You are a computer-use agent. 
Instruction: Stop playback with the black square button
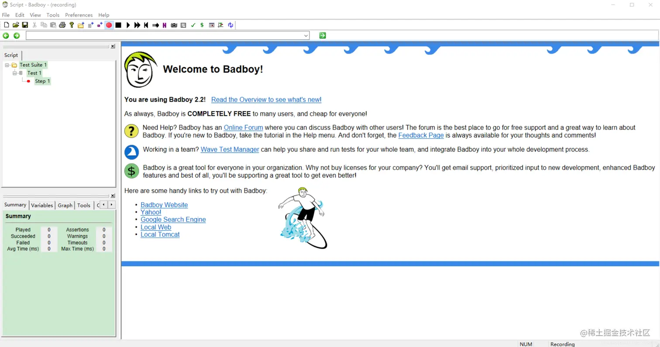click(x=118, y=25)
